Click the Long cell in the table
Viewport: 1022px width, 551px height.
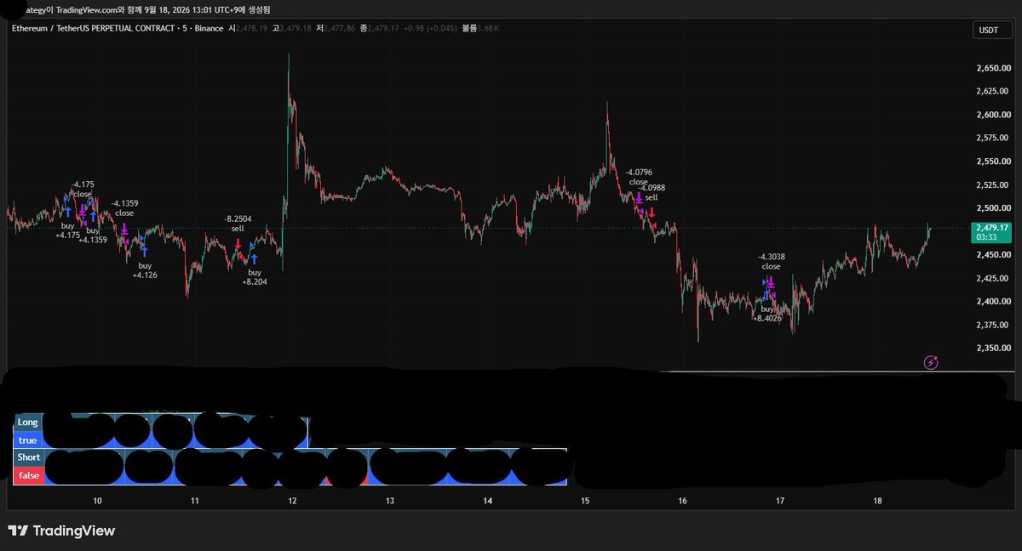coord(27,422)
